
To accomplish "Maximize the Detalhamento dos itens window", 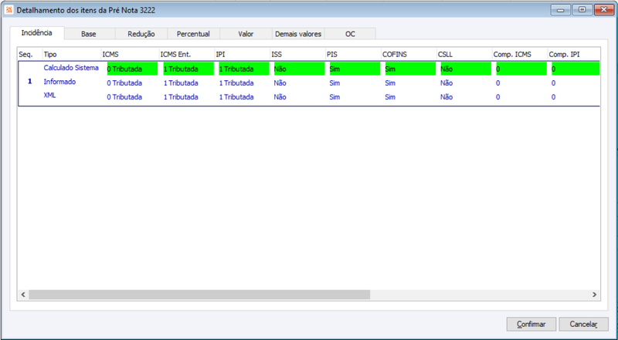I will tap(582, 10).
